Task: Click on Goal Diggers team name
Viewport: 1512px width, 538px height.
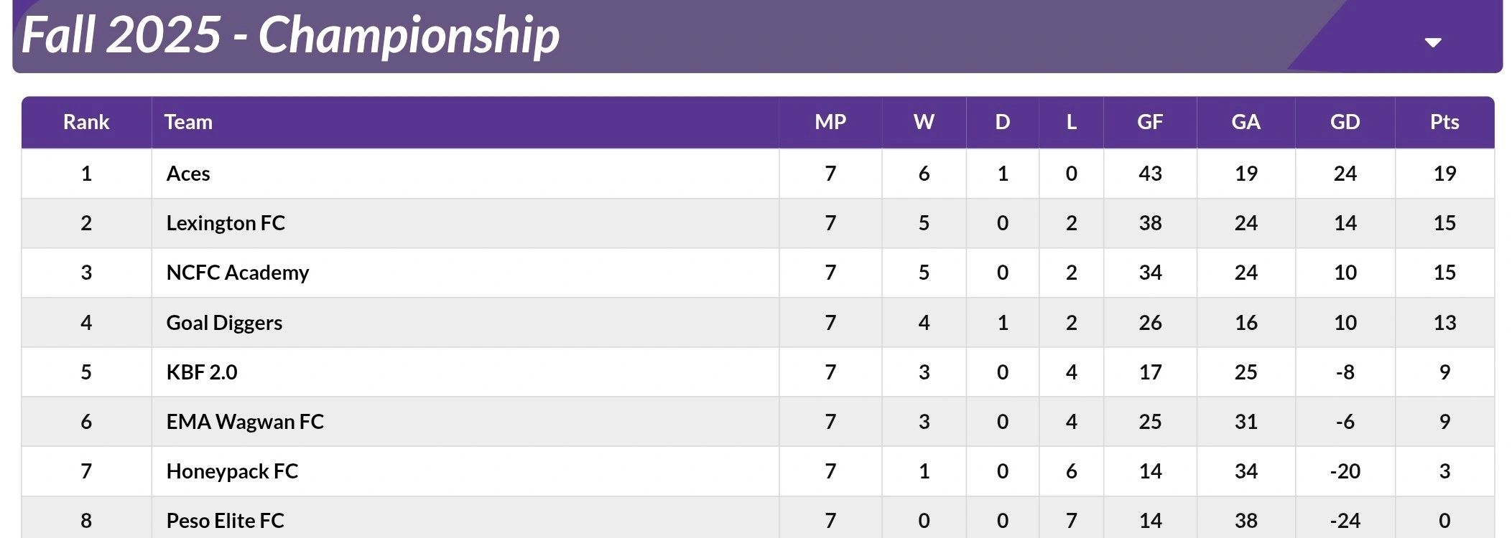Action: [224, 323]
